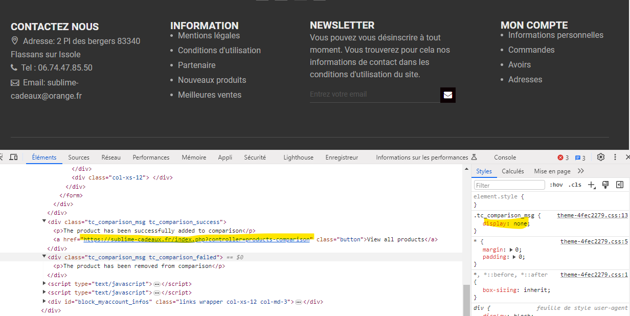Expand block_myaccount_infos div node
The width and height of the screenshot is (630, 316).
pyautogui.click(x=44, y=302)
